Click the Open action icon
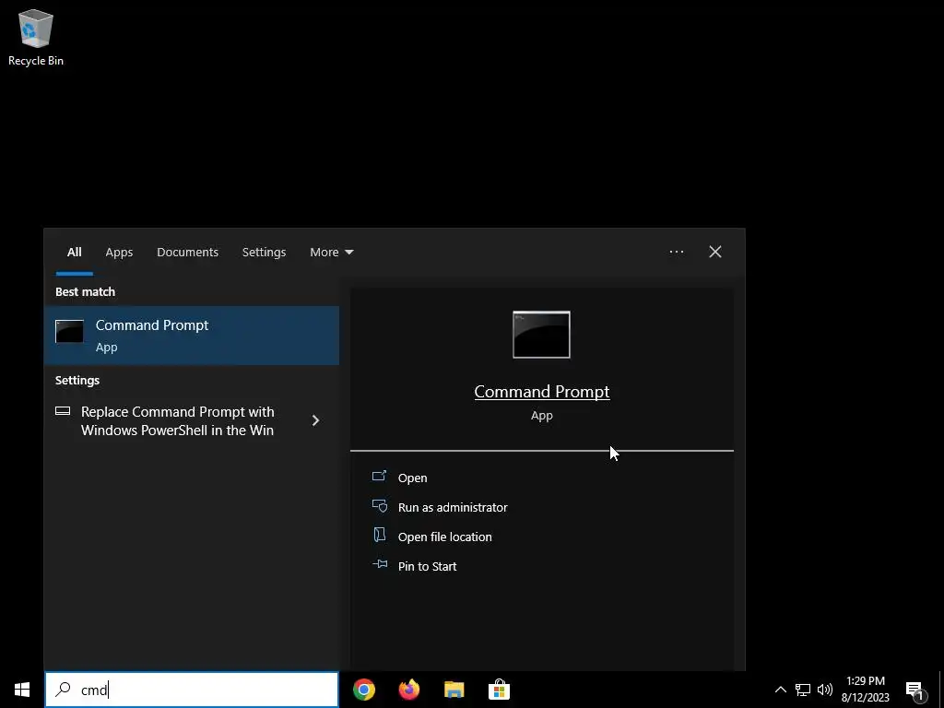Viewport: 944px width, 708px height. [379, 477]
